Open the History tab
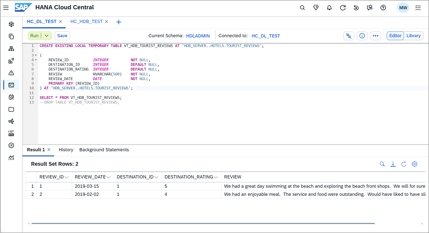This screenshot has height=233, width=429. point(66,150)
